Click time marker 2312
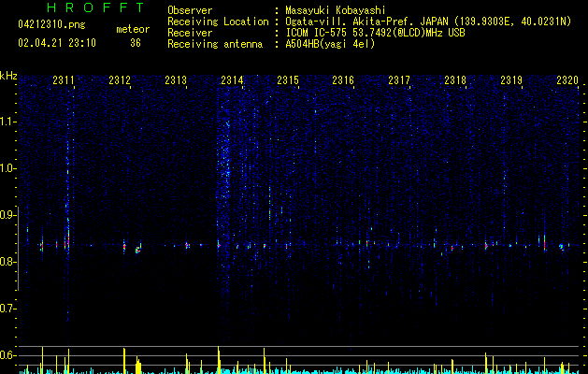Screen dimensions: 588x374 120,79
